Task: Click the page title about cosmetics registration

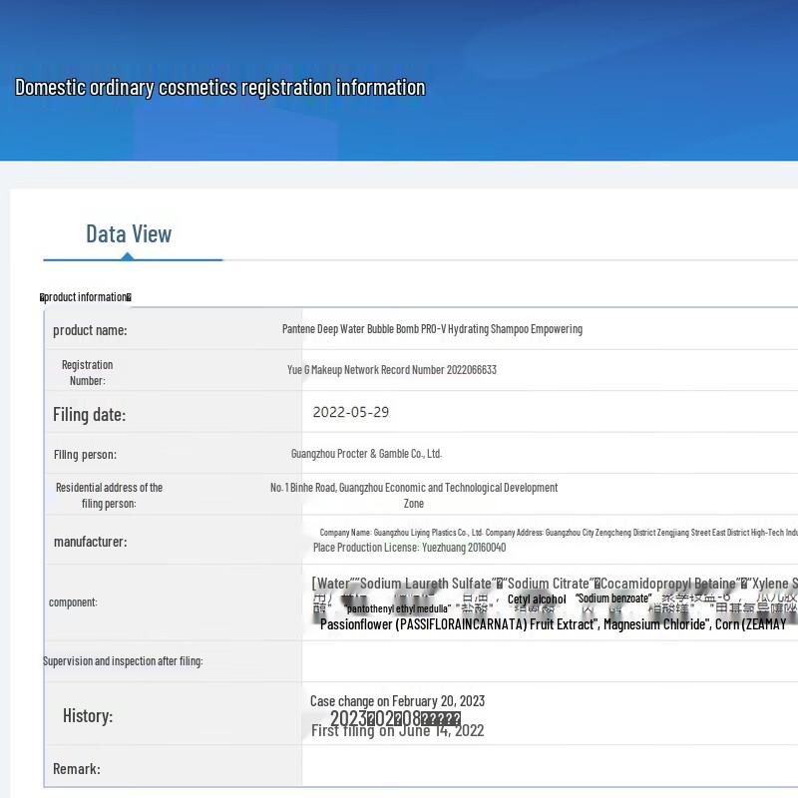Action: 219,88
